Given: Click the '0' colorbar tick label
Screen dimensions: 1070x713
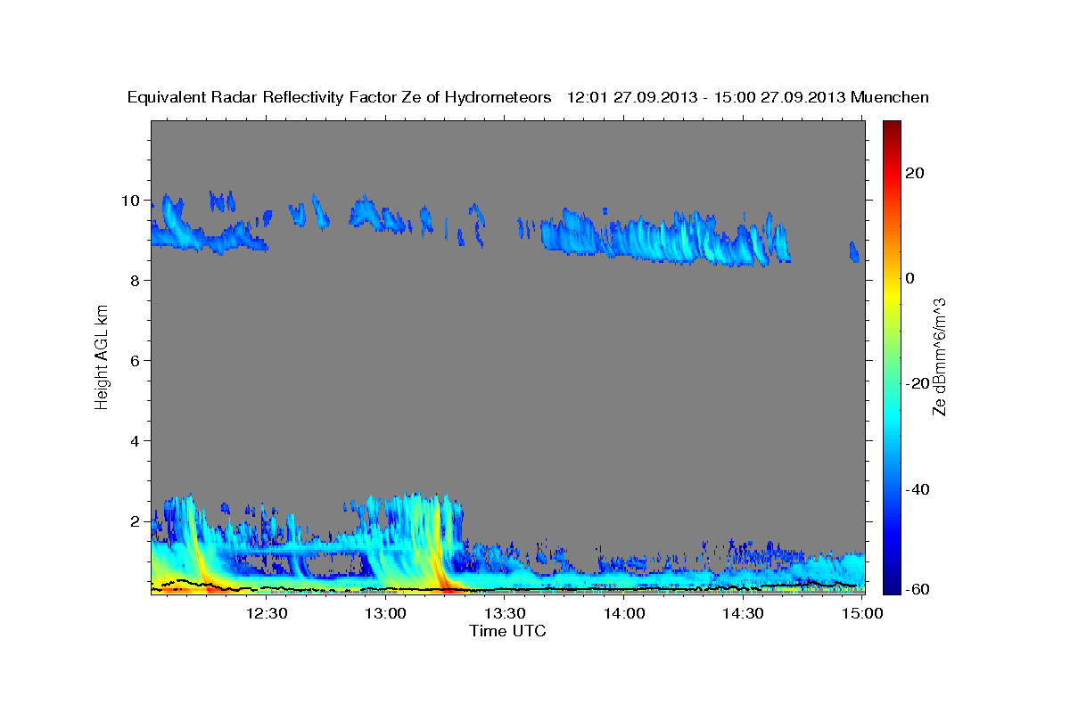Looking at the screenshot, I should pos(909,278).
